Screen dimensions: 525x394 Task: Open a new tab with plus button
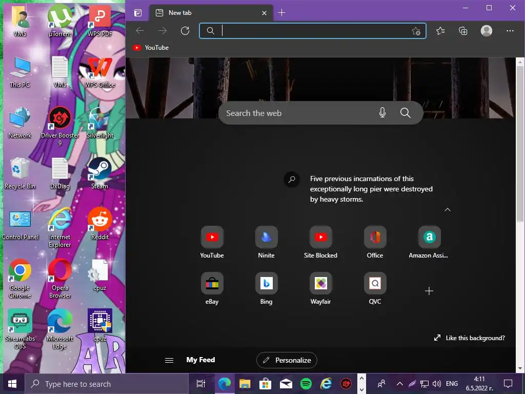[x=282, y=13]
